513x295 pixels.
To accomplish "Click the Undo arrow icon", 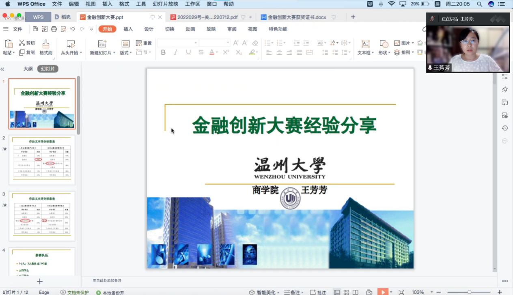I will (x=73, y=29).
